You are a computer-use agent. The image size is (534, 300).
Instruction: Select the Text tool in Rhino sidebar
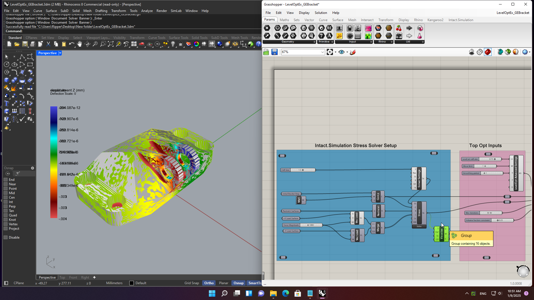(x=7, y=103)
